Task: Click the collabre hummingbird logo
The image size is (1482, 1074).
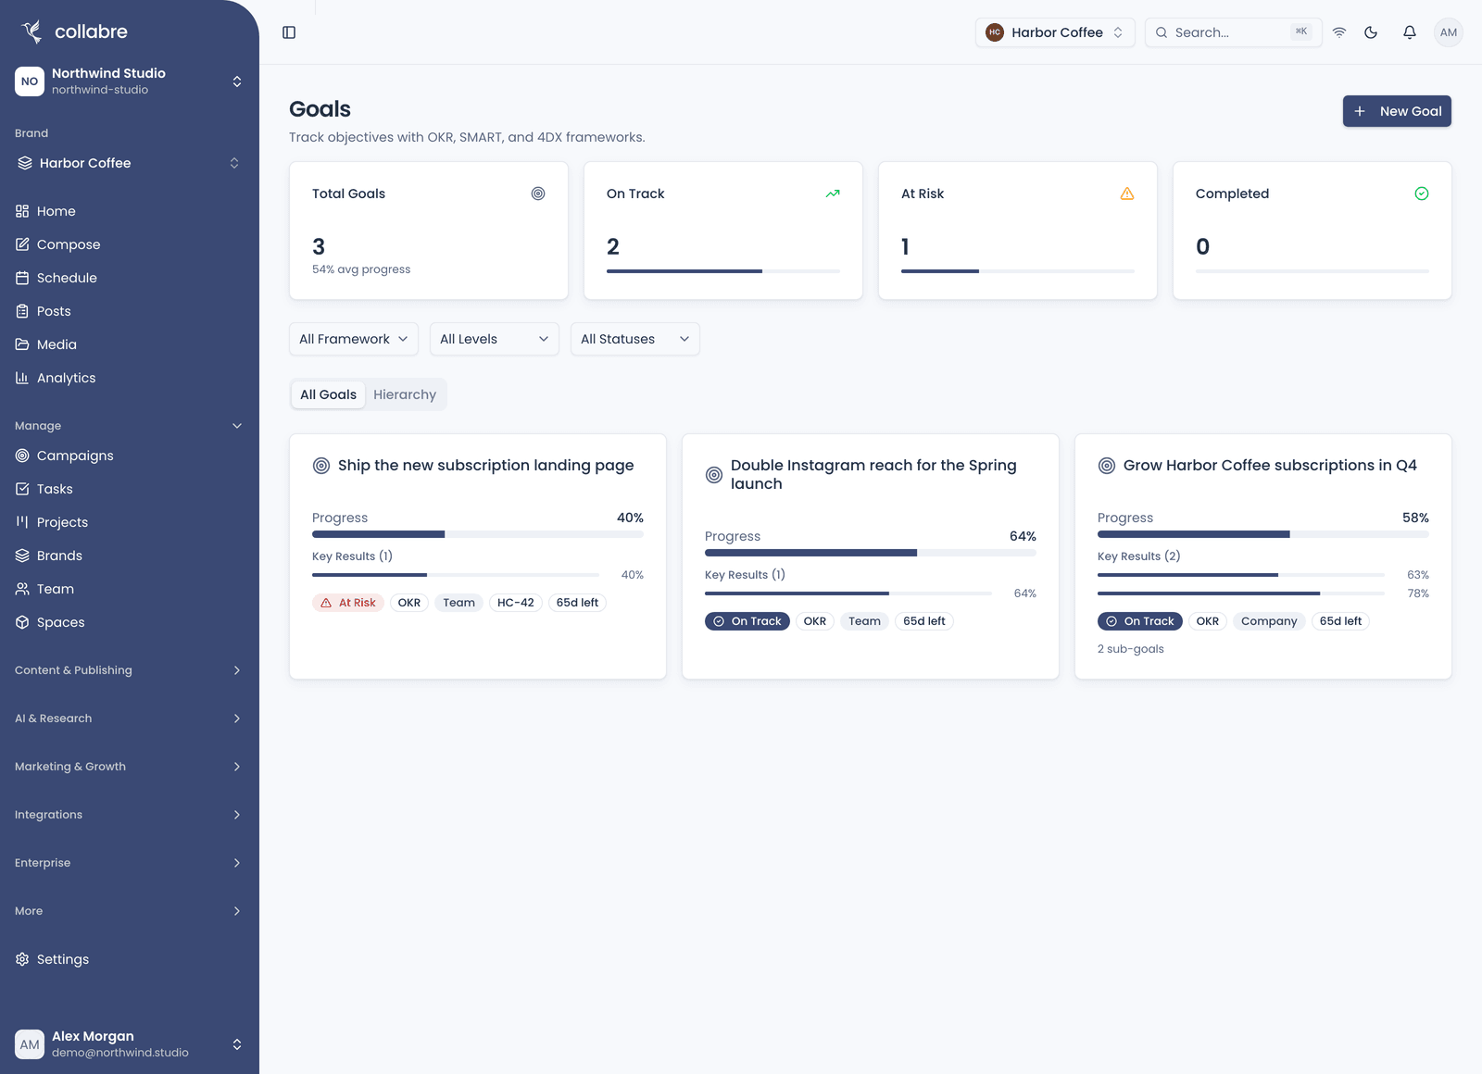Action: click(x=31, y=31)
